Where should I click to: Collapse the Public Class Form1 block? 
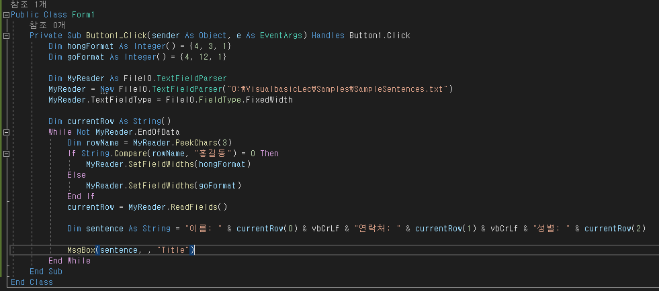tap(6, 15)
